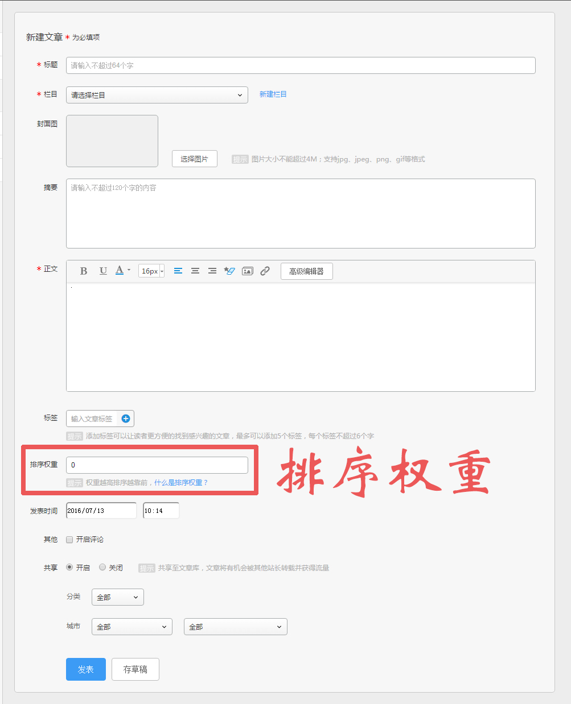Insert a hyperlink into the body
Viewport: 571px width, 704px height.
coord(265,271)
